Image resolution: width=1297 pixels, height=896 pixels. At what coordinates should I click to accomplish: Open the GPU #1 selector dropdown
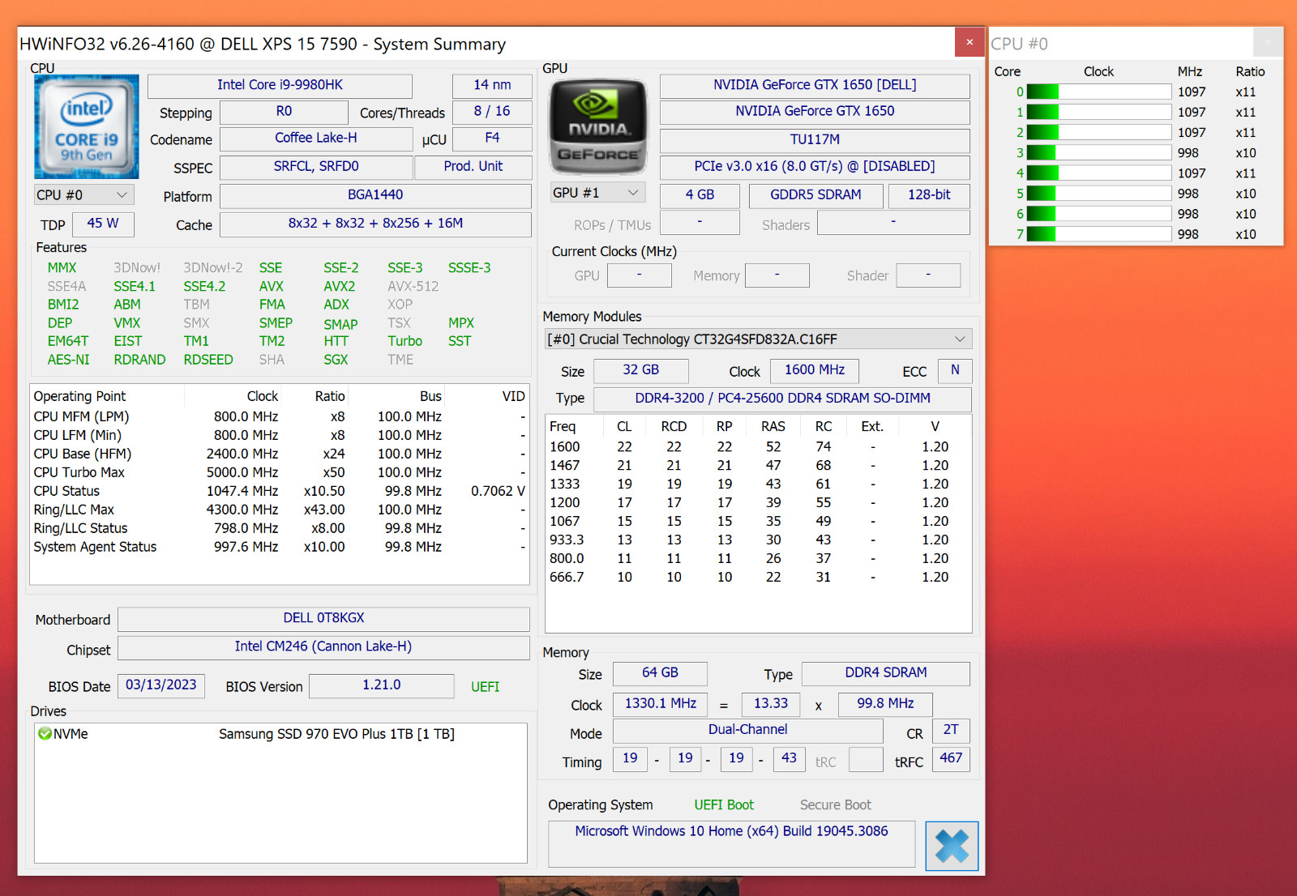coord(598,193)
